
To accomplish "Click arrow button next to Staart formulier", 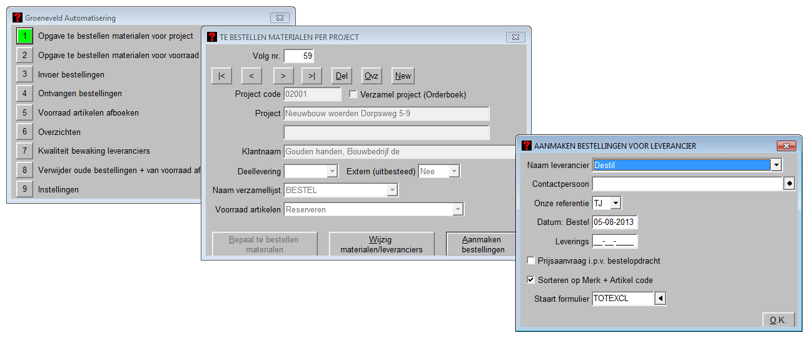I will 661,299.
